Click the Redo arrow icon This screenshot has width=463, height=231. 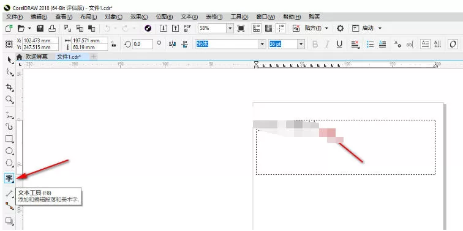pos(126,28)
